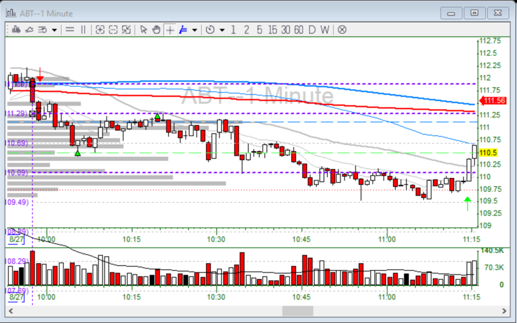The image size is (517, 323).
Task: Click the reset zoom icon
Action: 126,29
